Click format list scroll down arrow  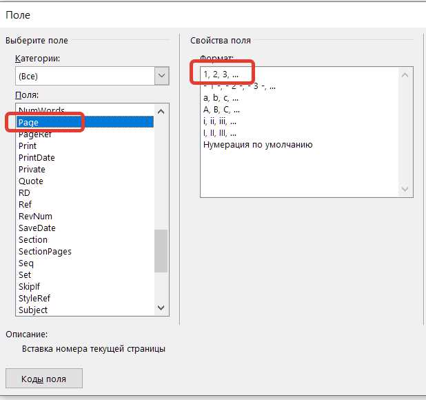tap(405, 189)
